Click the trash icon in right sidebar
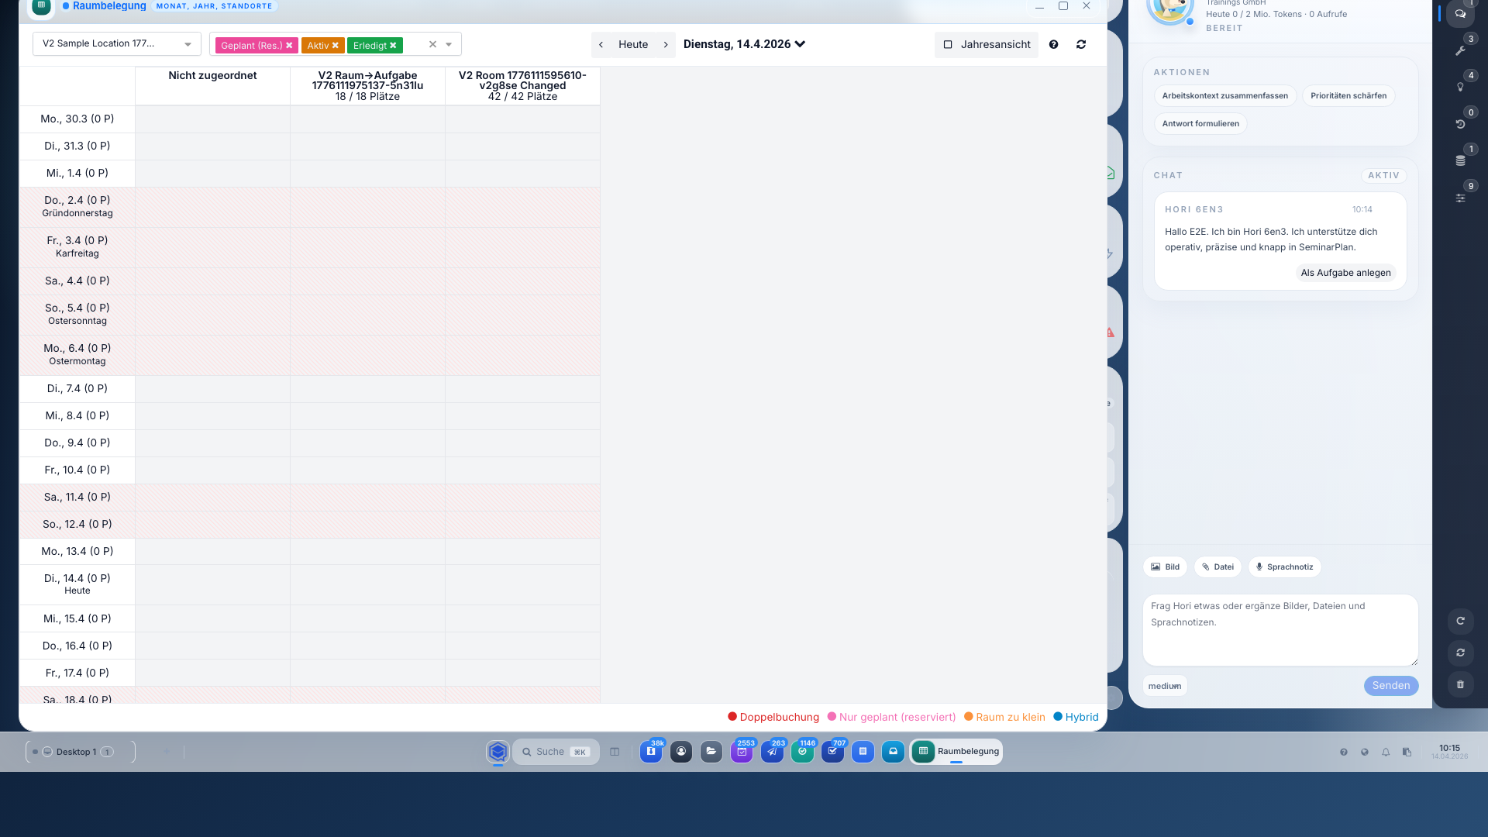This screenshot has height=837, width=1488. tap(1460, 684)
